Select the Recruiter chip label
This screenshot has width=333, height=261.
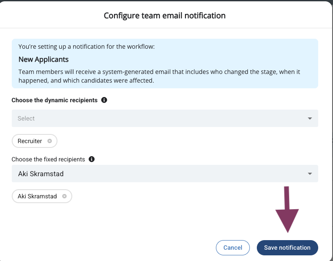point(30,141)
